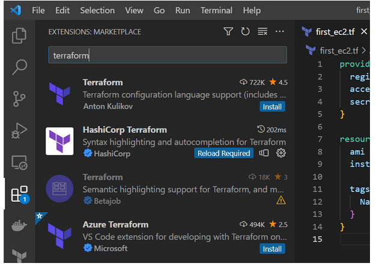The height and width of the screenshot is (269, 376).
Task: Click Anton Kulikov Terraform logo thumbnail
Action: [59, 94]
